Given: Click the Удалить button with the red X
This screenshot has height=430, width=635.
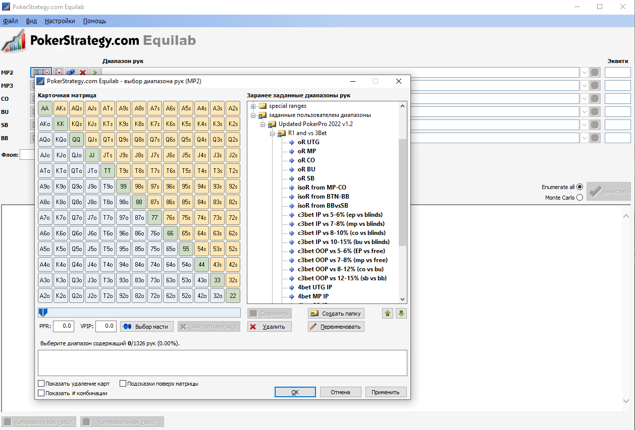Looking at the screenshot, I should tap(270, 327).
